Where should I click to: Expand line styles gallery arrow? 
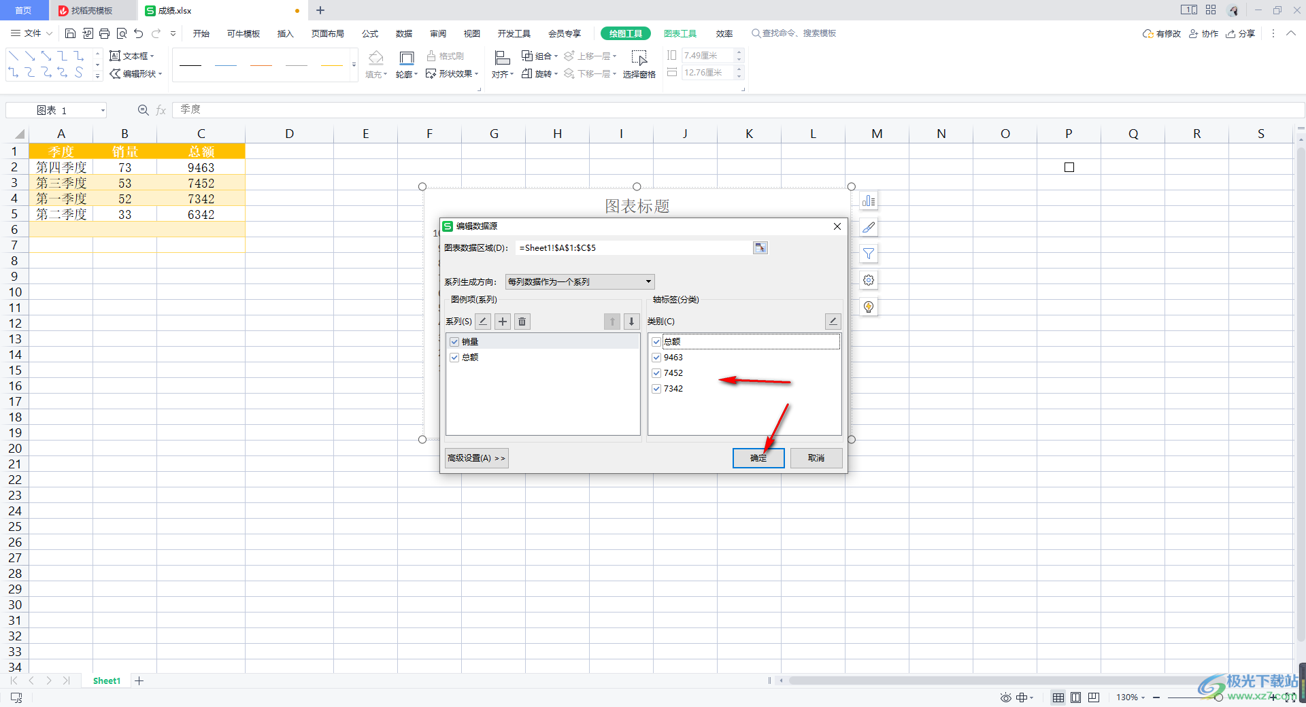click(x=354, y=65)
